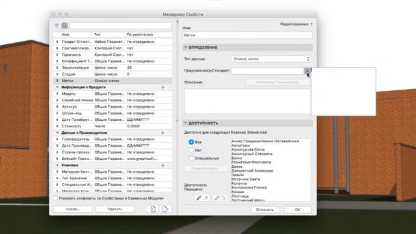Viewport: 416px width, 234px height.
Task: Select the Специальные radio button
Action: click(191, 159)
